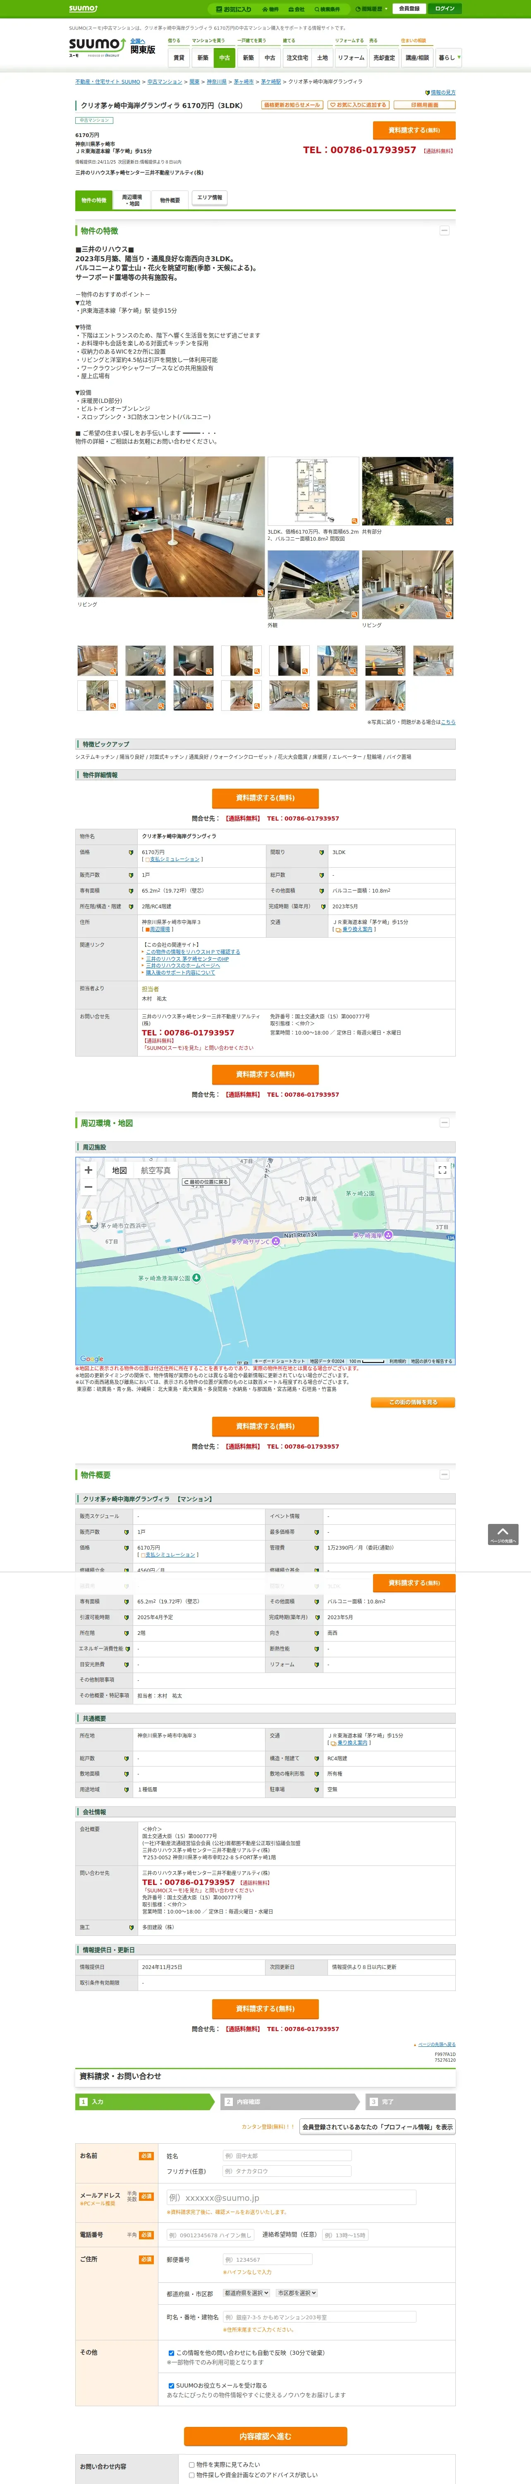Open the 賃貸 navigation tab

pyautogui.click(x=178, y=58)
